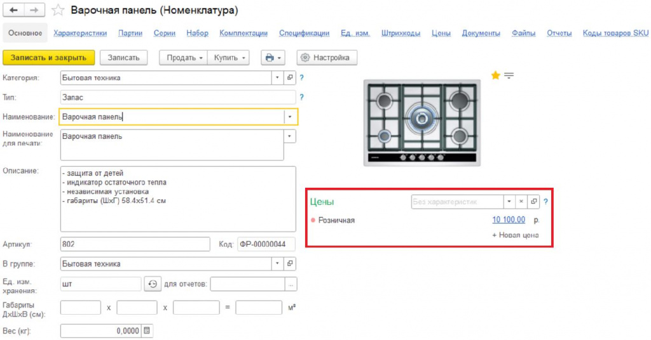Click the Ед. изм. хранения field шт
Image resolution: width=651 pixels, height=340 pixels.
point(100,284)
